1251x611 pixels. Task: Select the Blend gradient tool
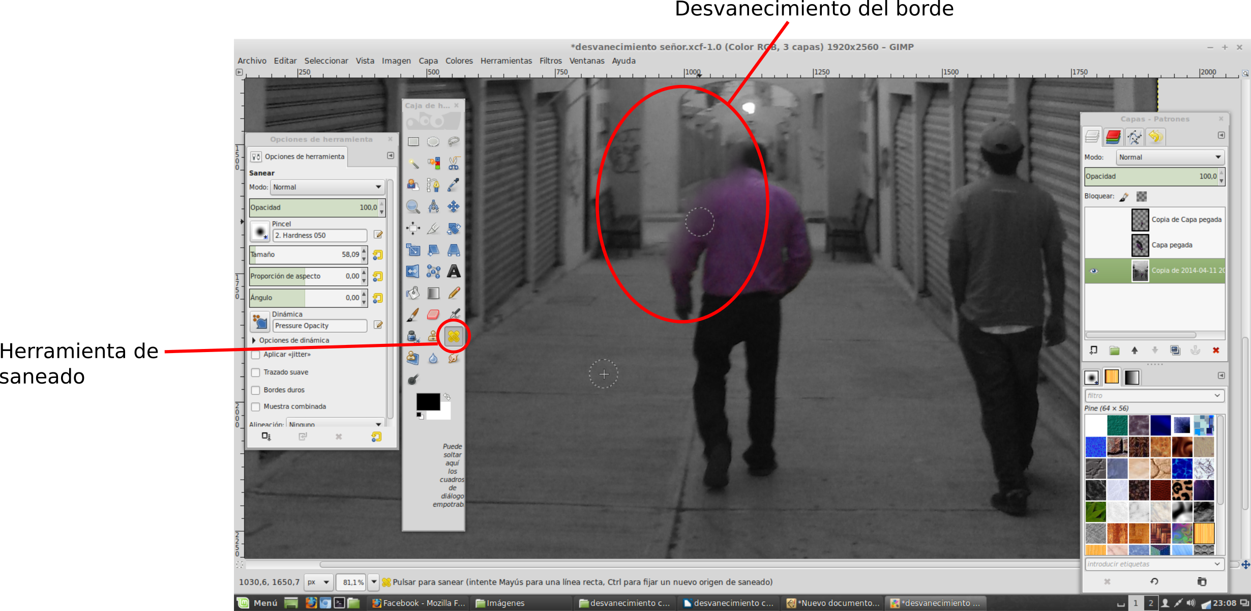pyautogui.click(x=433, y=294)
